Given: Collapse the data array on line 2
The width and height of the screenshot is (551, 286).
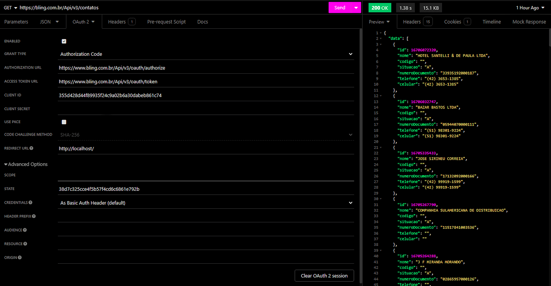Looking at the screenshot, I should click(381, 38).
